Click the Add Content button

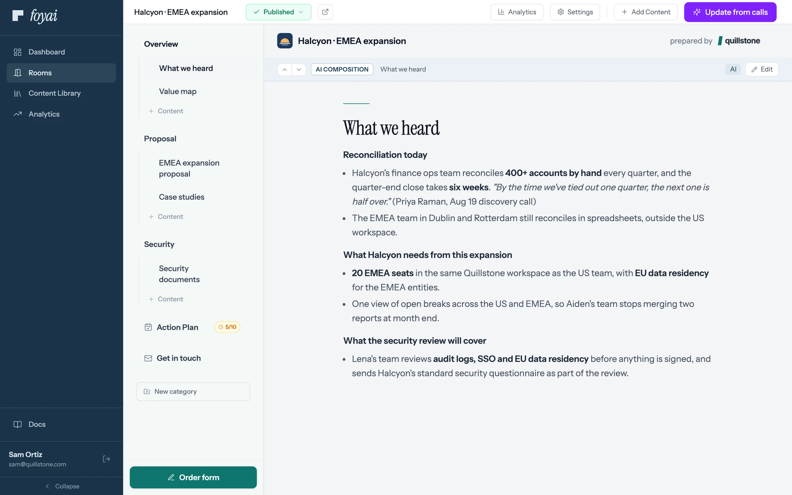645,12
